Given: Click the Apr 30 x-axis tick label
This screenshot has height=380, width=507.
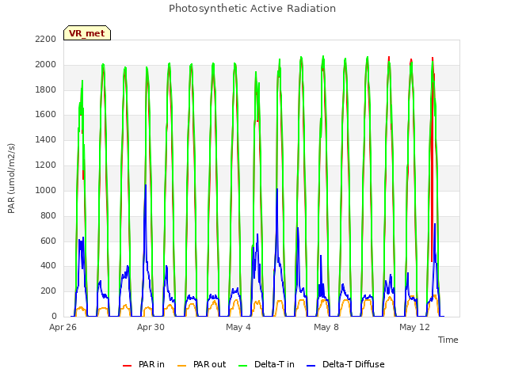Looking at the screenshot, I should (151, 327).
